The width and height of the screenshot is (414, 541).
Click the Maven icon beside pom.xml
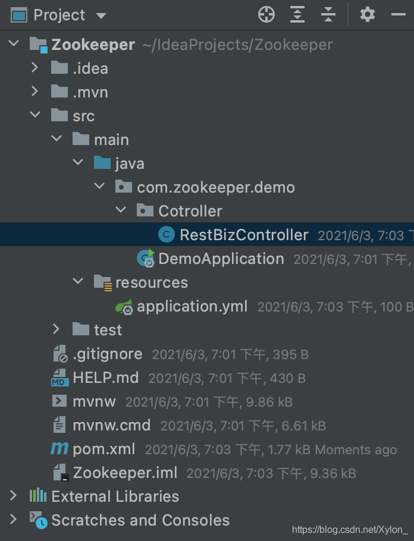point(58,449)
